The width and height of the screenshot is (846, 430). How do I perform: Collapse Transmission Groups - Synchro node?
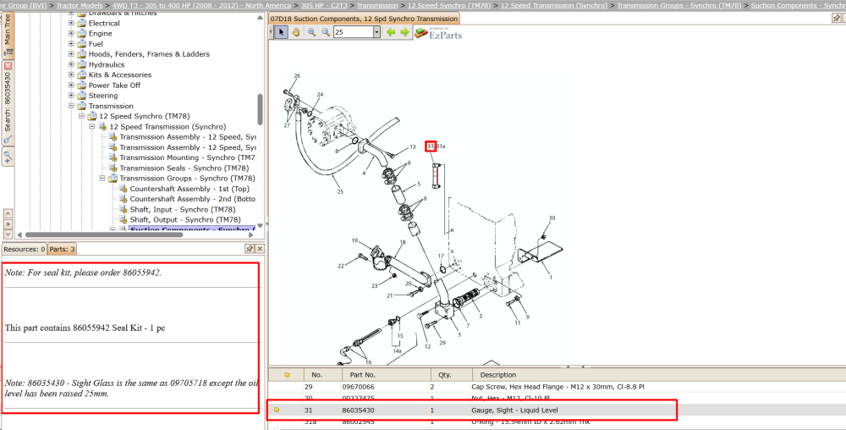pos(102,178)
